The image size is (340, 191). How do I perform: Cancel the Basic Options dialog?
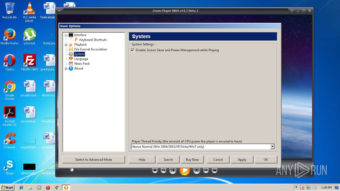pos(218,160)
